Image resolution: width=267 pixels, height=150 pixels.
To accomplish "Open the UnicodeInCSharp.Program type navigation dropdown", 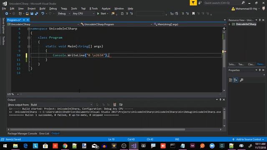I will coord(116,24).
